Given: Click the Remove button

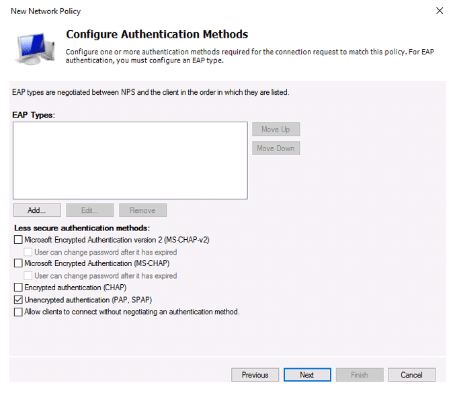Looking at the screenshot, I should [142, 210].
